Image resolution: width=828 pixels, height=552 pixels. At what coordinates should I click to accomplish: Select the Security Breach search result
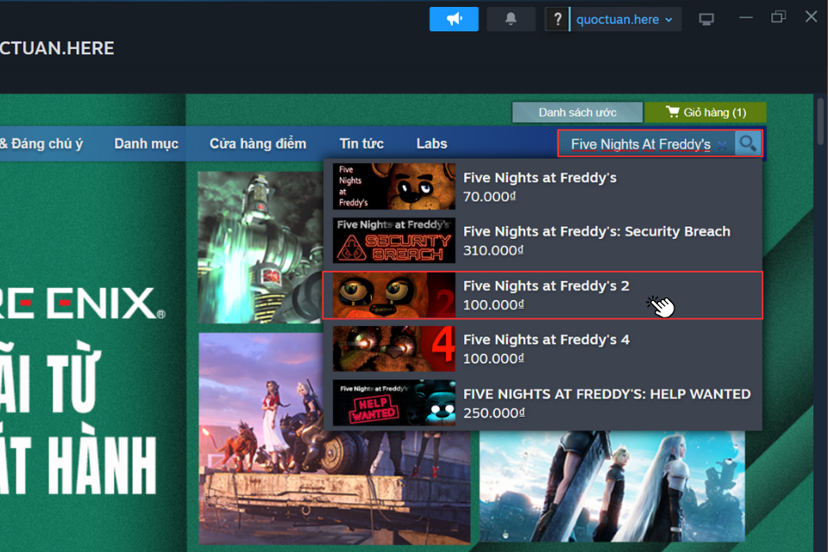pos(543,241)
